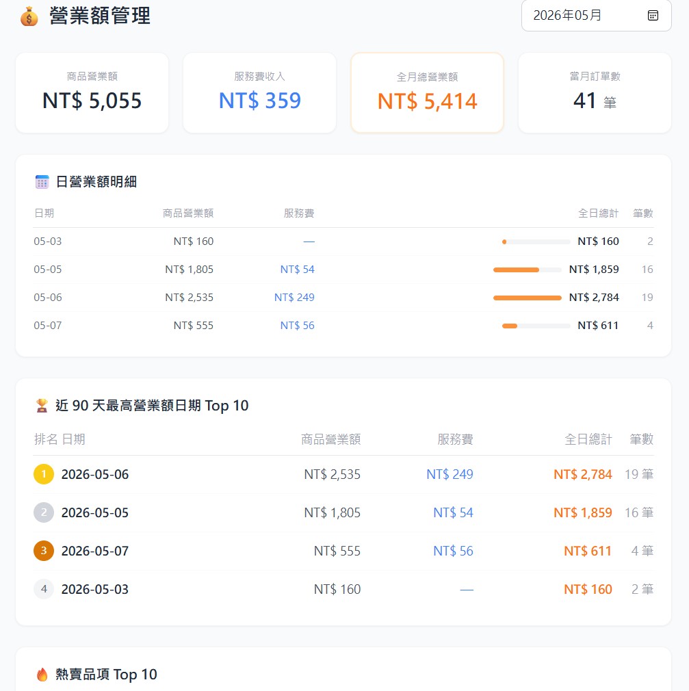Click the 2026-05-03 ranking row date
The height and width of the screenshot is (691, 689).
[95, 589]
